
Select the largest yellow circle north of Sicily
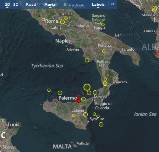click(87, 87)
